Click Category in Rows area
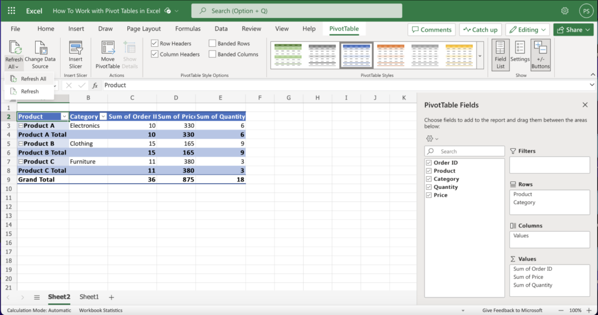Screen dimensions: 598x315 pos(524,202)
